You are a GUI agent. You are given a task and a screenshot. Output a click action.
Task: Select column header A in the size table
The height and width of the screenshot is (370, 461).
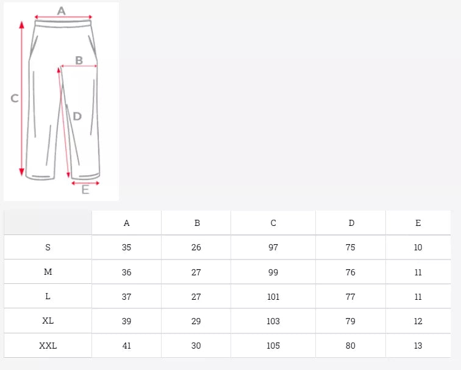pyautogui.click(x=126, y=223)
